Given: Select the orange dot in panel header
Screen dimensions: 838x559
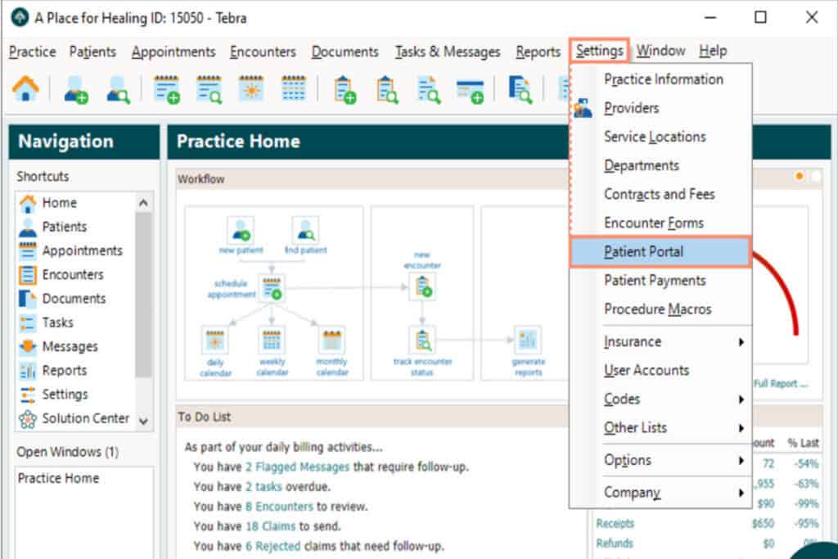Looking at the screenshot, I should tap(800, 177).
